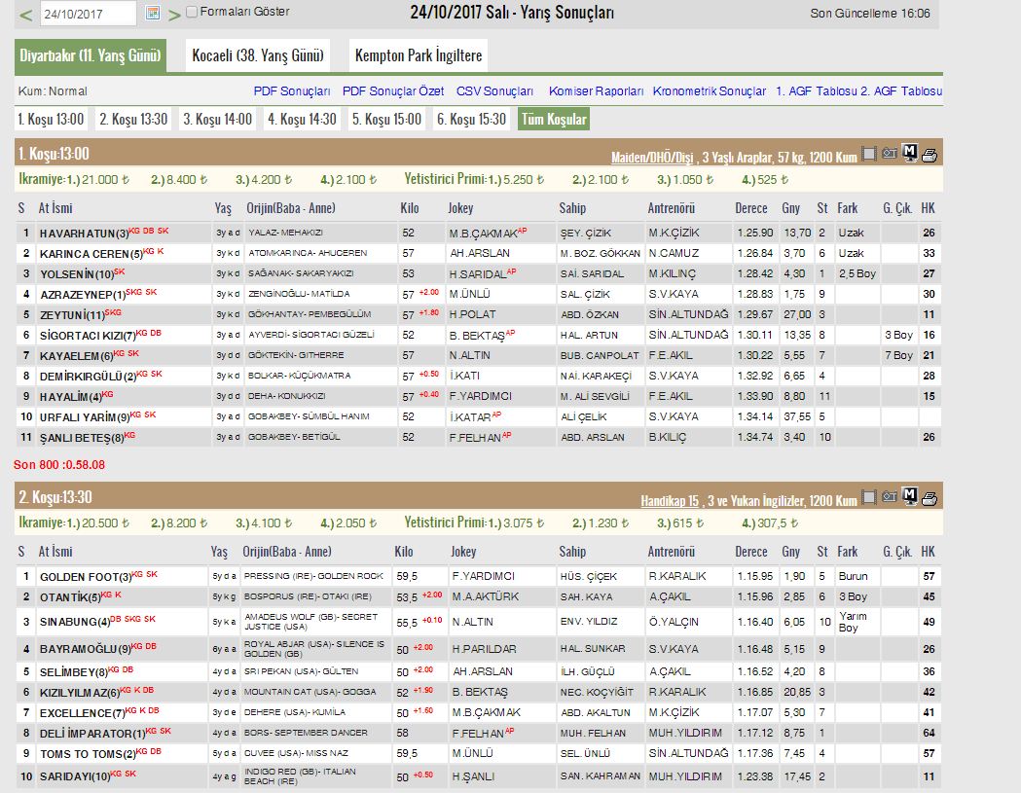The width and height of the screenshot is (1021, 793).
Task: Enable the Formaları Göster checkbox
Action: pos(192,13)
